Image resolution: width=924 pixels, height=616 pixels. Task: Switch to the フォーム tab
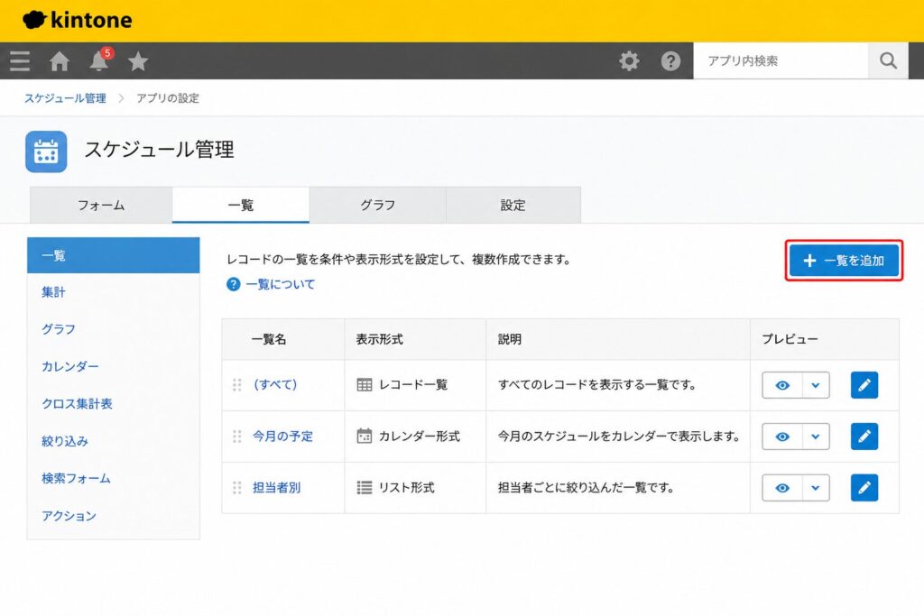[101, 205]
